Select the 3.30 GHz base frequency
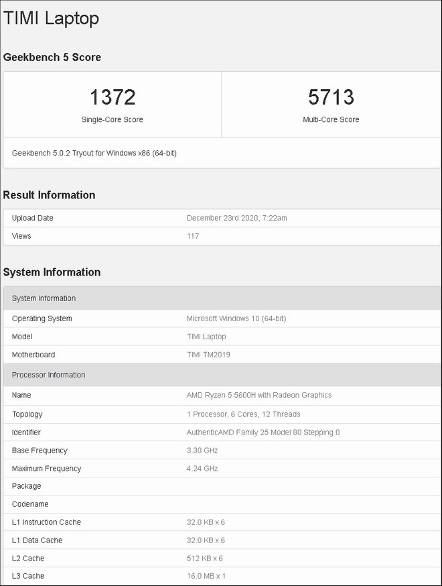The width and height of the screenshot is (442, 586). click(x=202, y=451)
